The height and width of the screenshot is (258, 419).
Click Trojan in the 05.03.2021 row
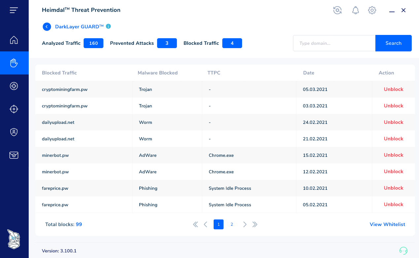tap(146, 89)
